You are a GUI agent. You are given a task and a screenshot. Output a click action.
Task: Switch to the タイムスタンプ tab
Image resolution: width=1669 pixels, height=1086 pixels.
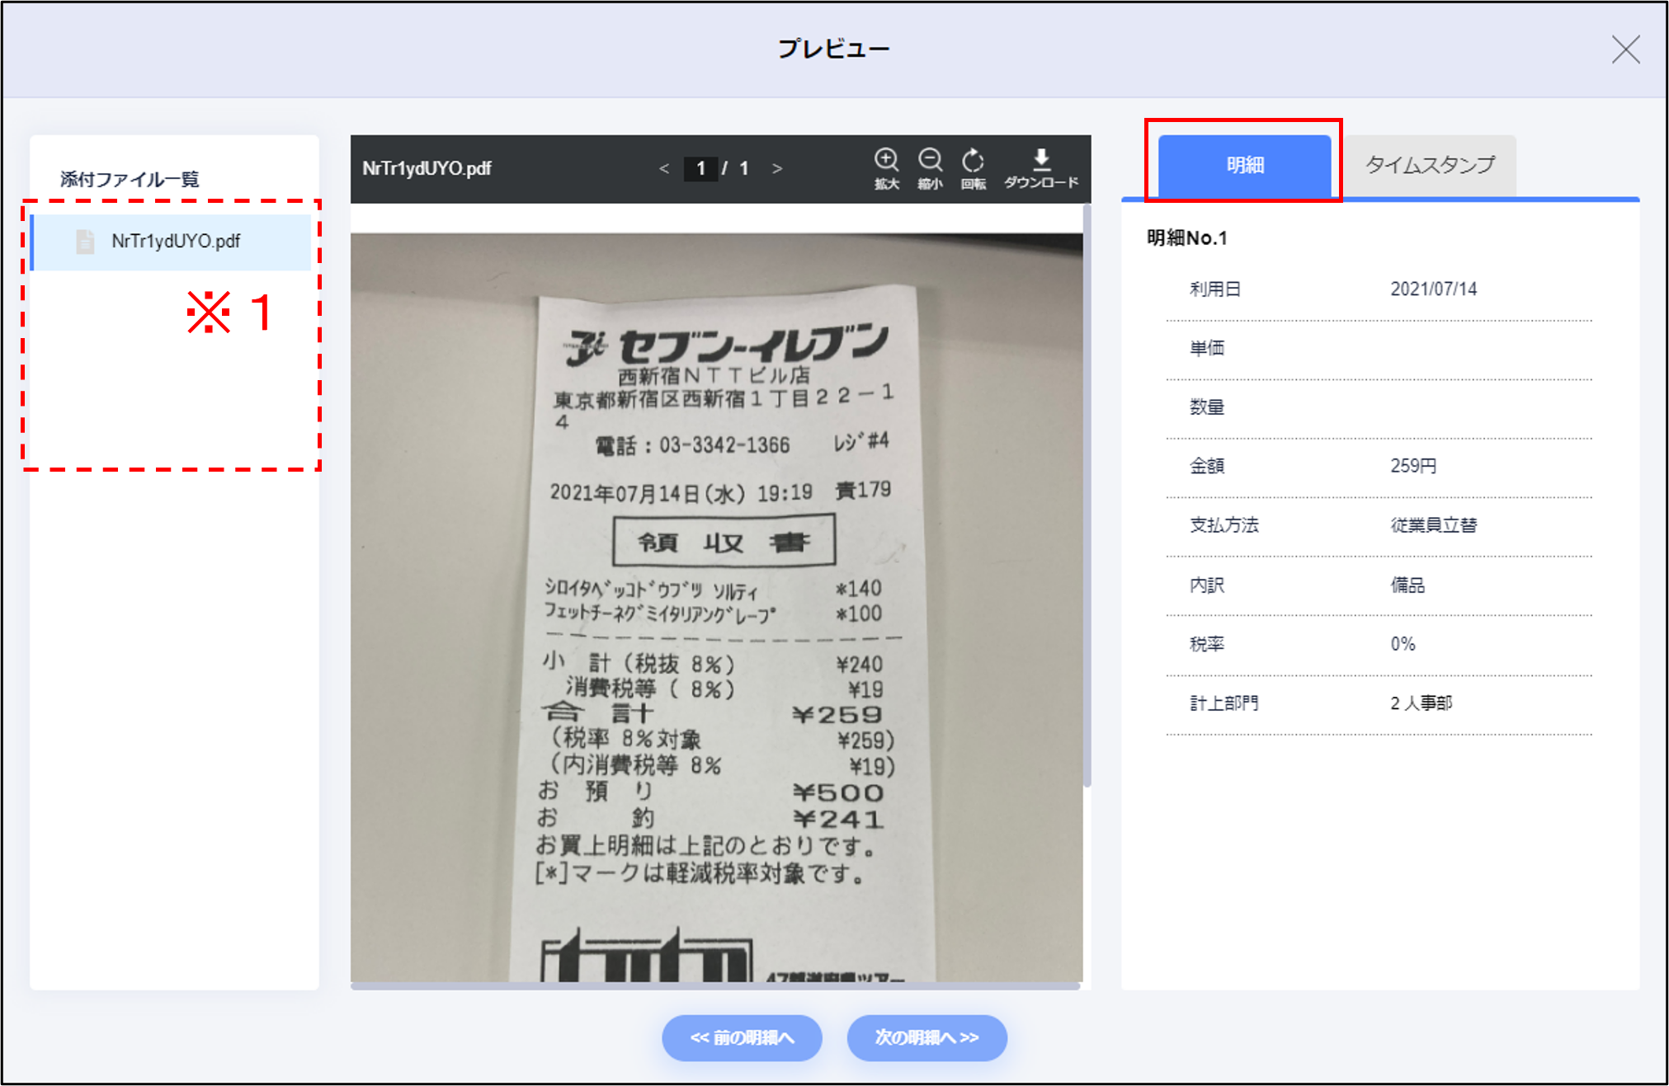pos(1430,165)
